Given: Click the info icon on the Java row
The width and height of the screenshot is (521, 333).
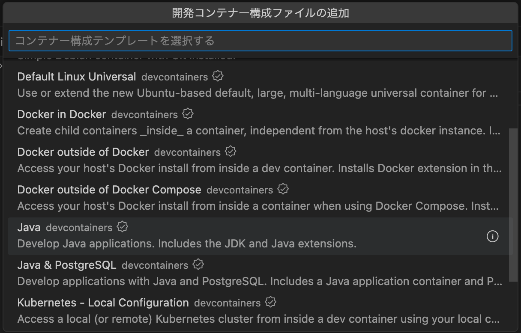Looking at the screenshot, I should (x=492, y=236).
